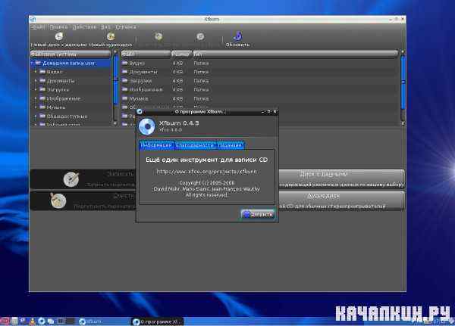Select 'Музыка' in the folder tree

click(55, 107)
